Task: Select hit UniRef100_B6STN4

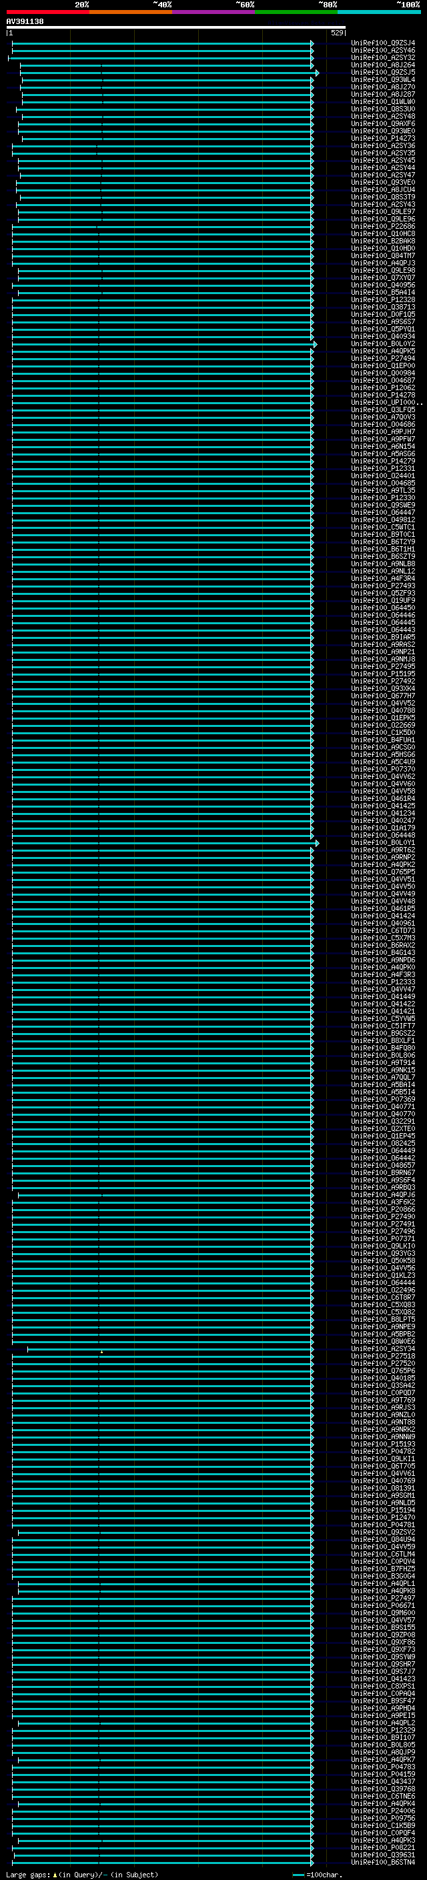Action: click(x=382, y=1863)
